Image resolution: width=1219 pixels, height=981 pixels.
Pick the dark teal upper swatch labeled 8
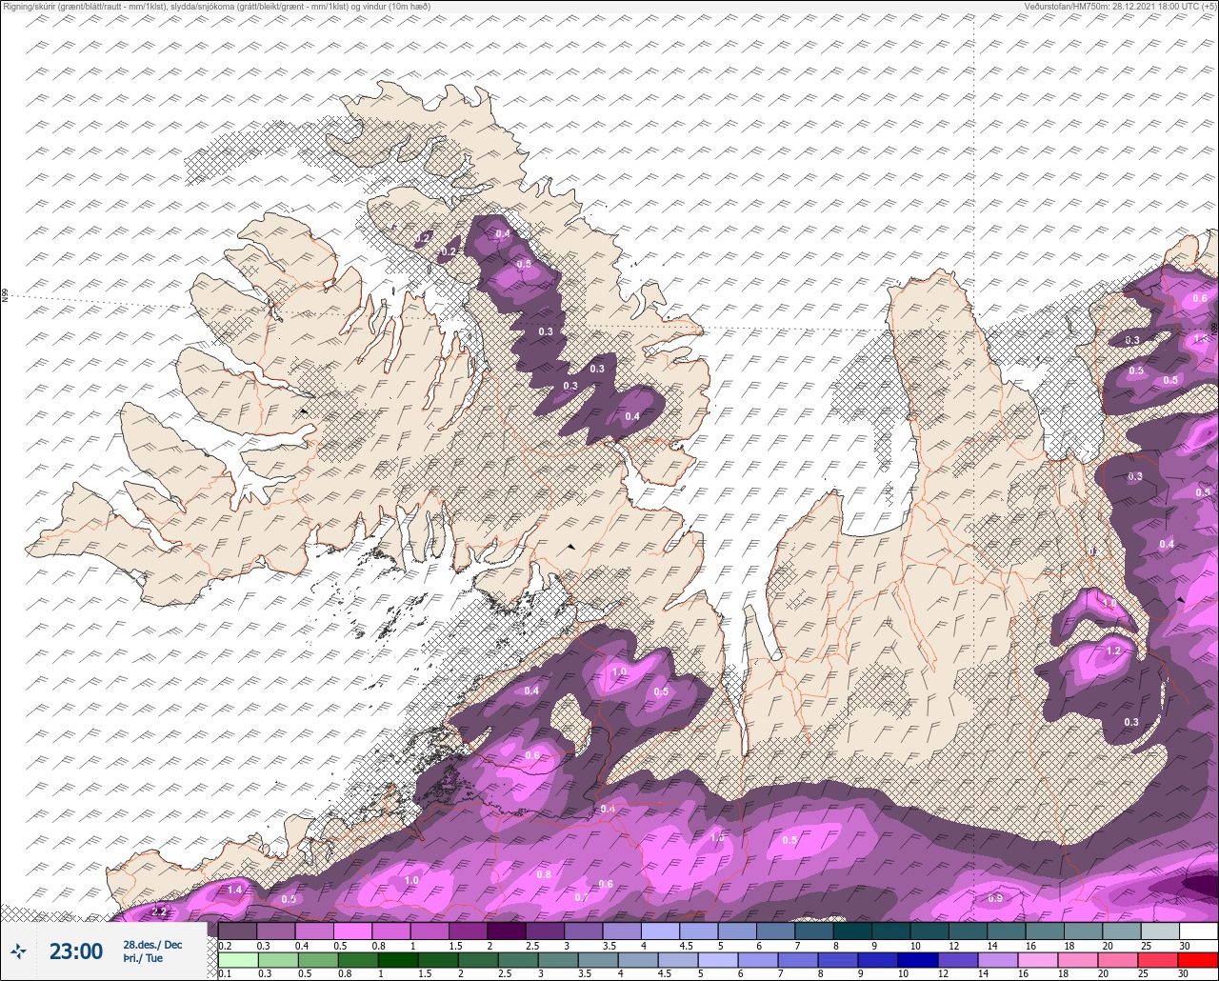pyautogui.click(x=852, y=931)
